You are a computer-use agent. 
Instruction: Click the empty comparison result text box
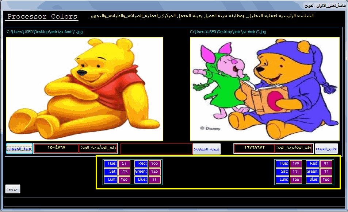(x=156, y=149)
